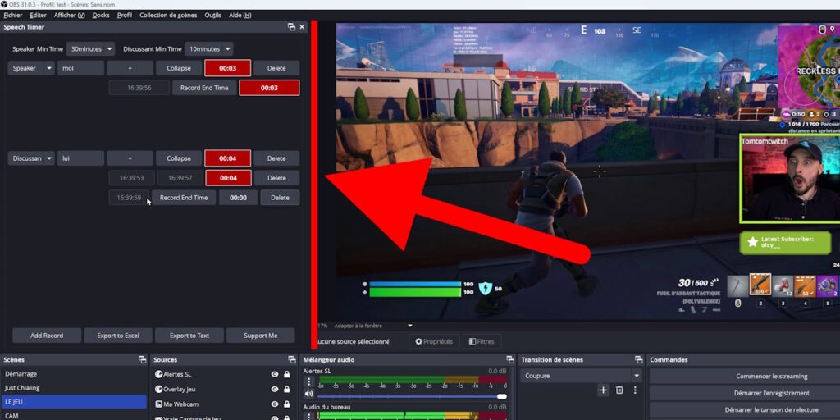840x420 pixels.
Task: Open the transition options three-dot menu
Action: (636, 390)
